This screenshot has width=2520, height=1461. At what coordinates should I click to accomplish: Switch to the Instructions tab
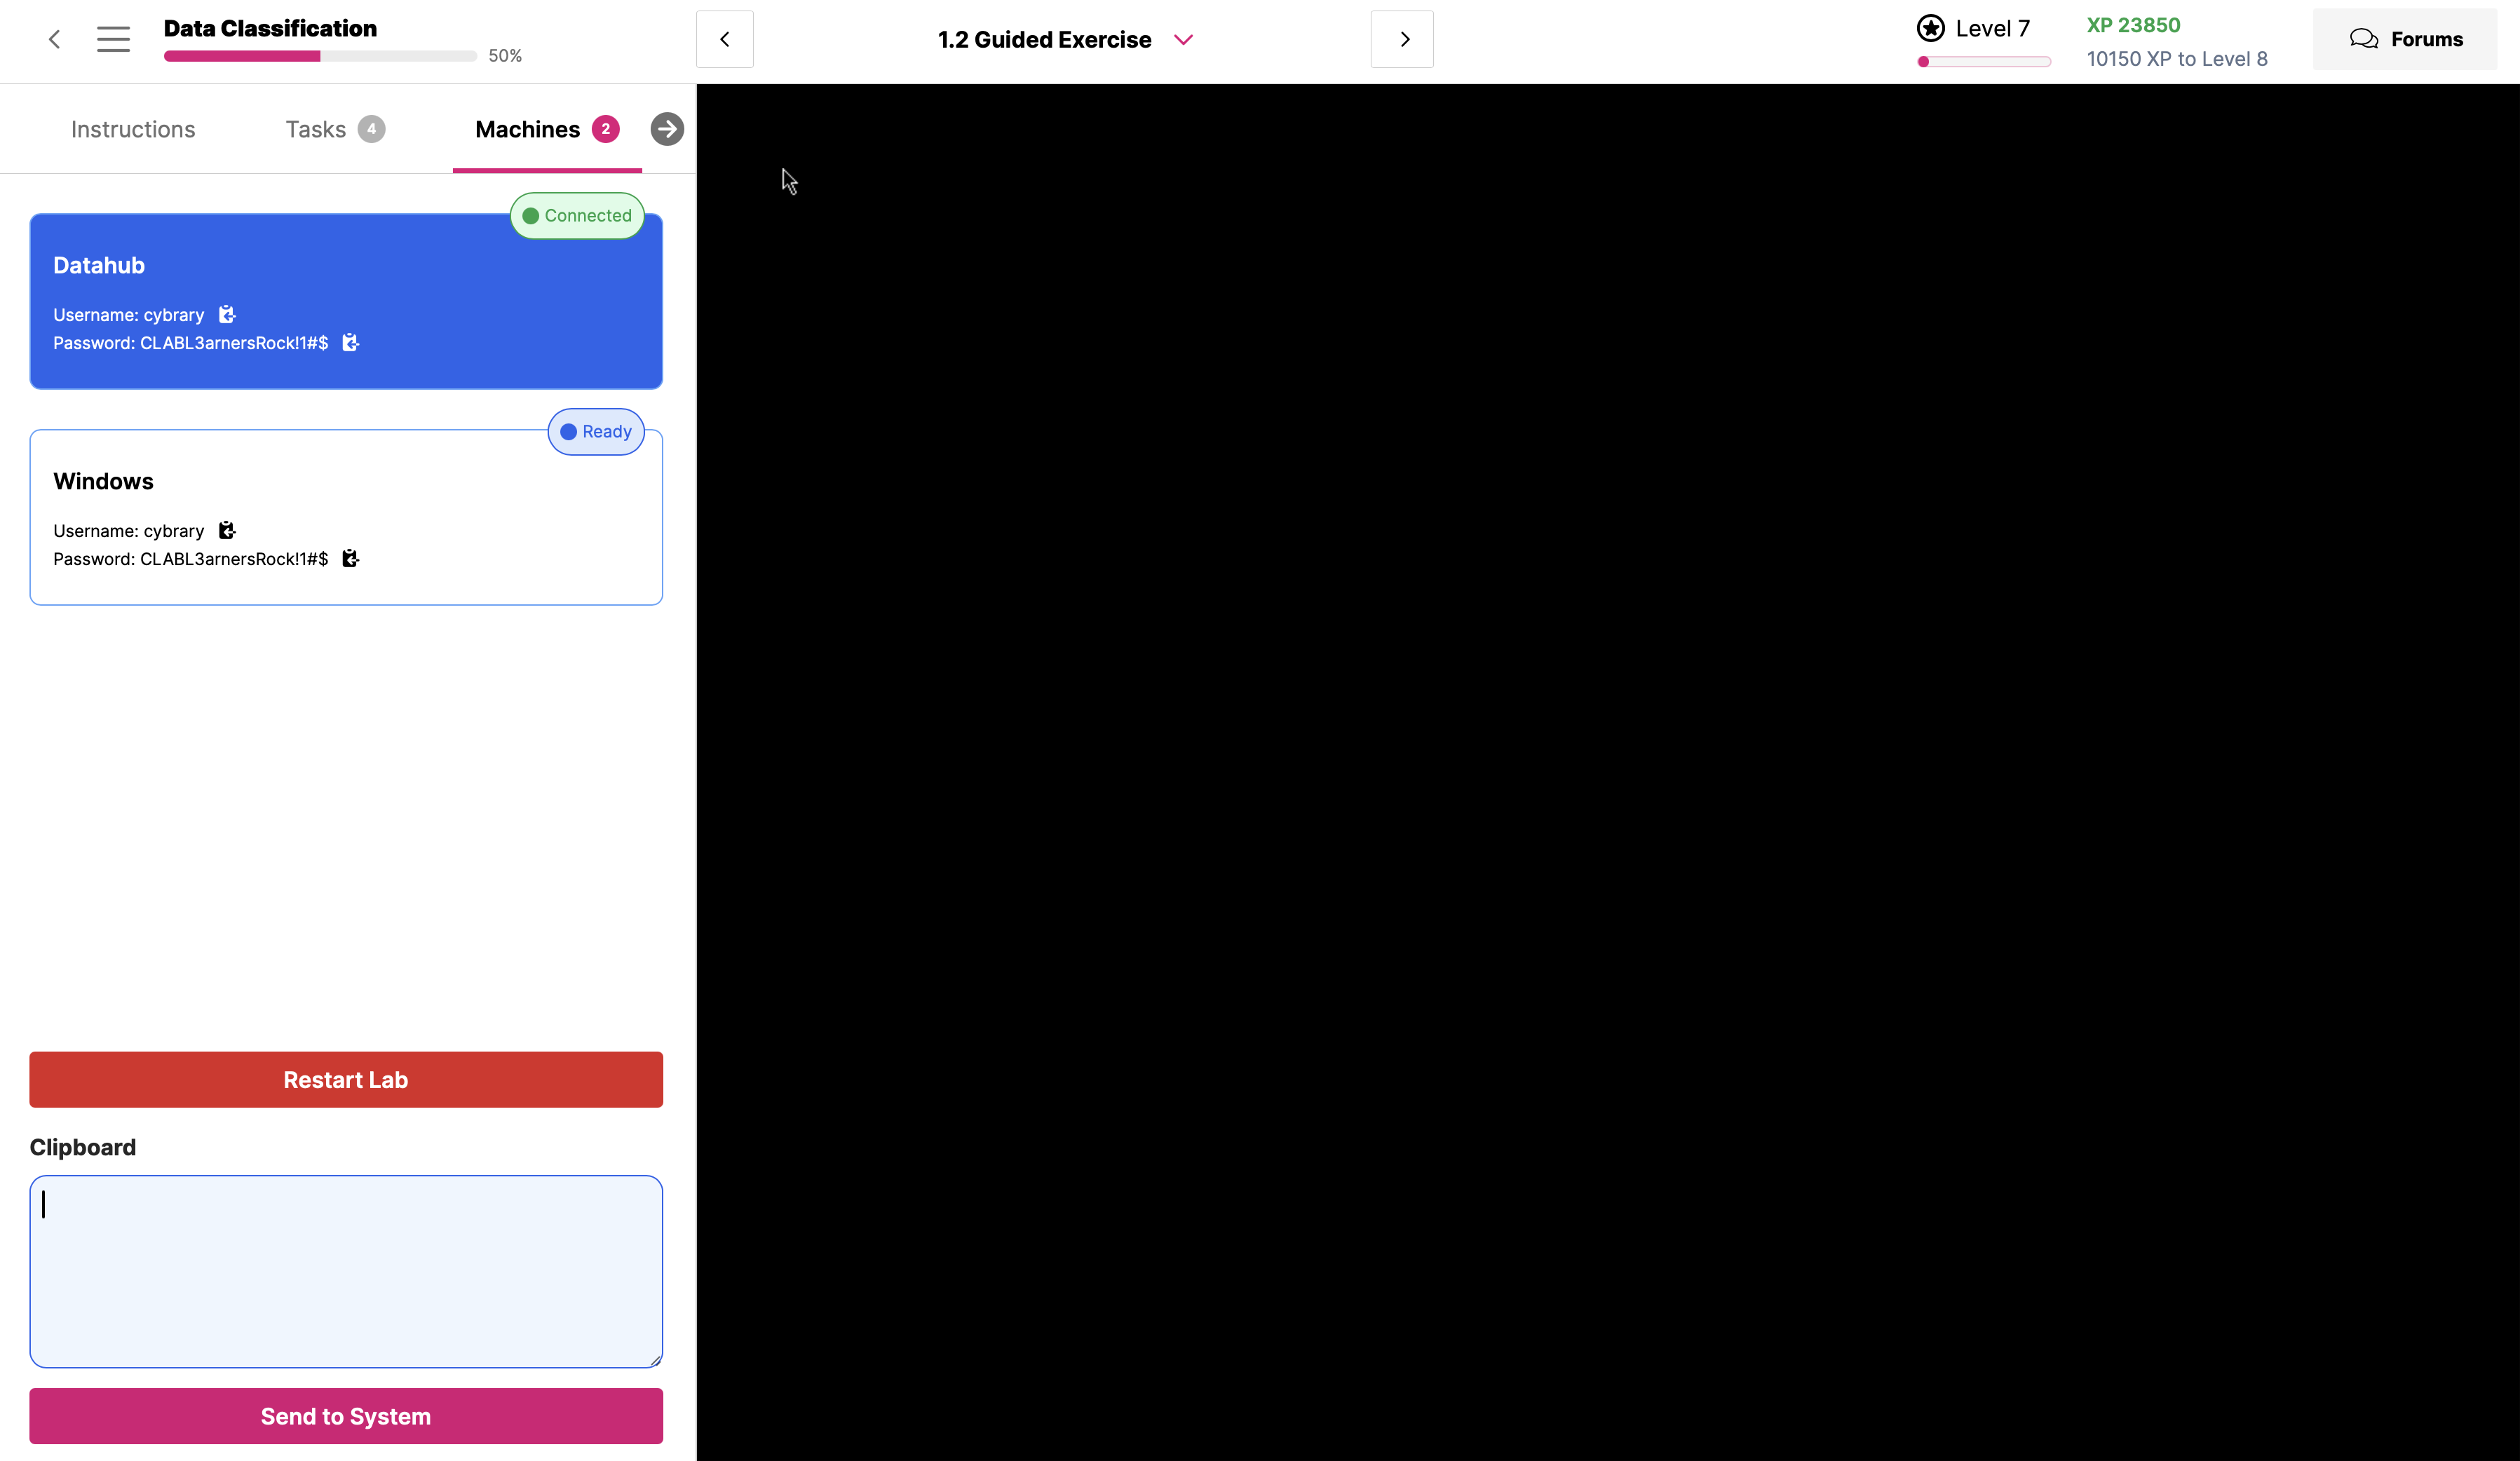tap(133, 129)
